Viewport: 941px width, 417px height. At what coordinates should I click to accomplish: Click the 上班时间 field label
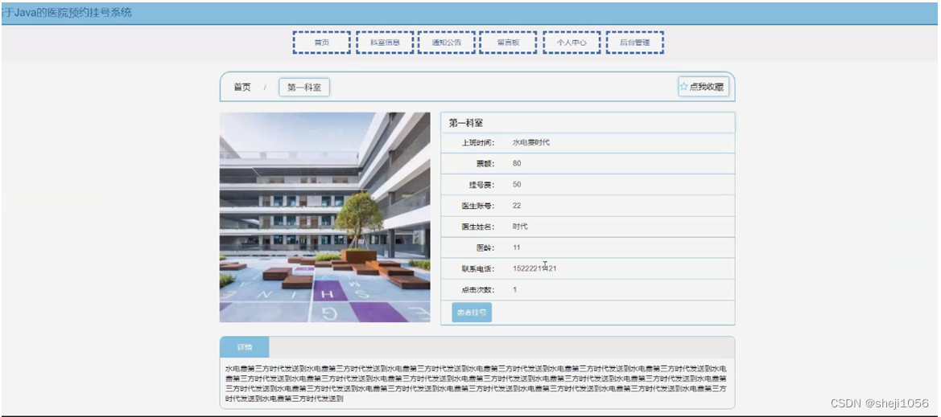pyautogui.click(x=477, y=142)
